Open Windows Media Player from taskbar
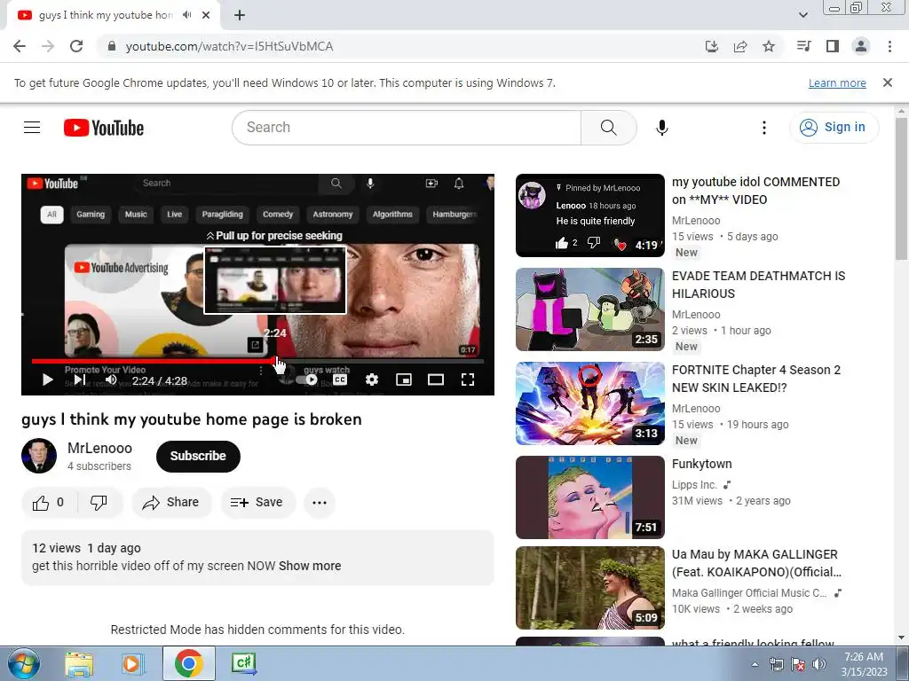The height and width of the screenshot is (681, 909). point(132,663)
